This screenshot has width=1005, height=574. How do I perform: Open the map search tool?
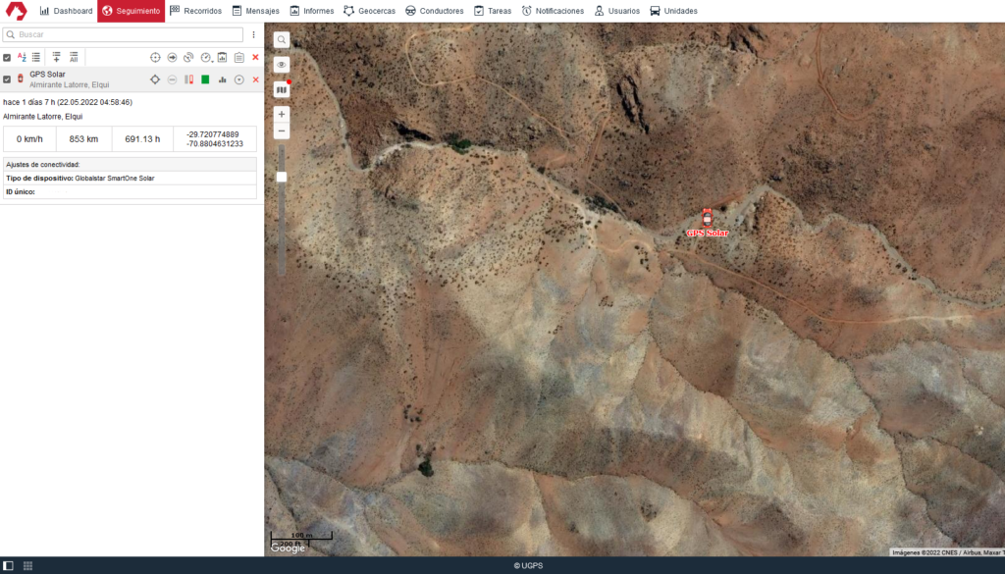[x=282, y=40]
